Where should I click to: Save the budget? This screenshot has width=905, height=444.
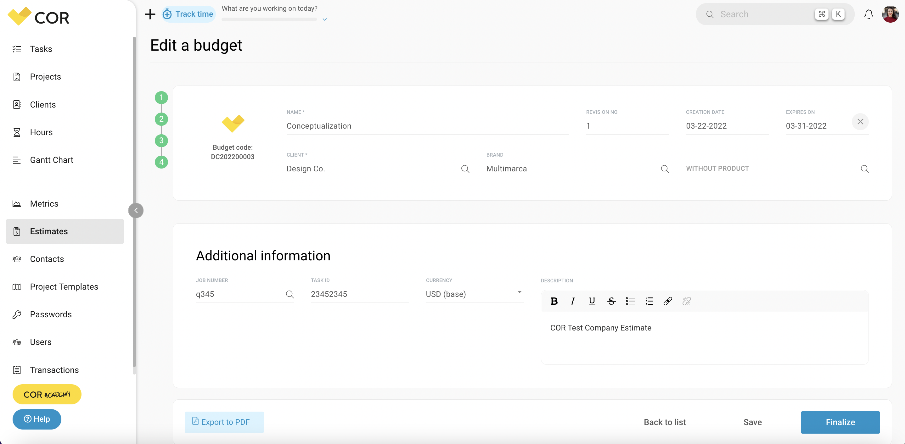752,422
